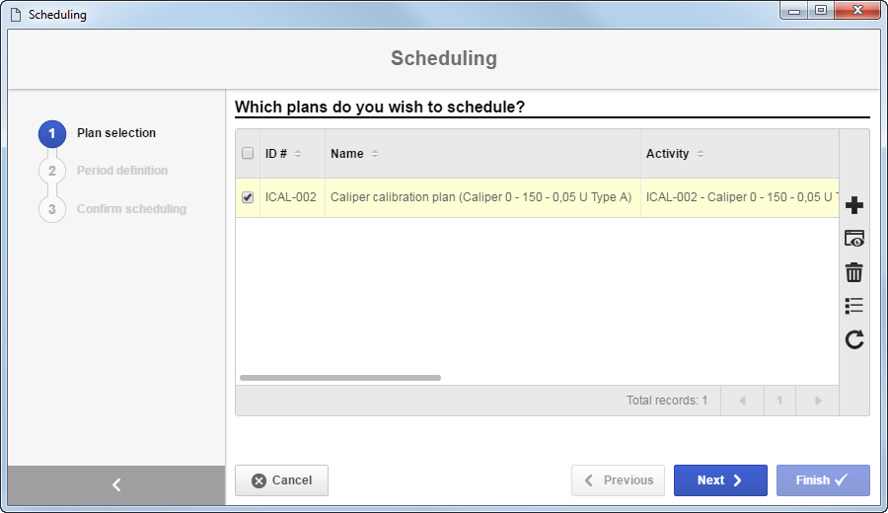This screenshot has height=513, width=888.
Task: Toggle the select-all header checkbox
Action: (248, 153)
